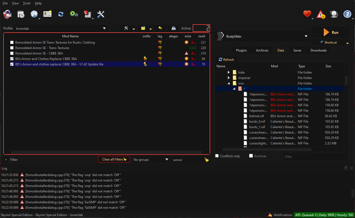Expand the hide folder in Data tree

point(229,72)
